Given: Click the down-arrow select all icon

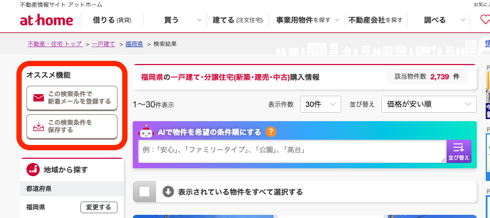Looking at the screenshot, I should tap(168, 192).
